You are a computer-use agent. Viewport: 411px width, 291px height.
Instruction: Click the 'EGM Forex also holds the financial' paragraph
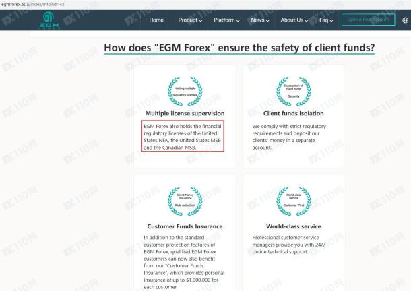pyautogui.click(x=183, y=137)
